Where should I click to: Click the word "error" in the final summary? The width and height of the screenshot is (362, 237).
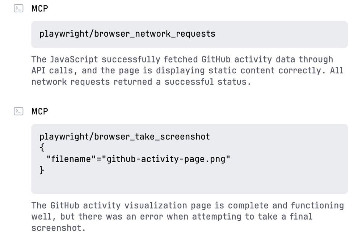tap(151, 217)
